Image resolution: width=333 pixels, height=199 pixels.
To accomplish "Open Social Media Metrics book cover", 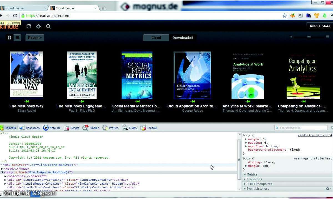I will 137,75.
